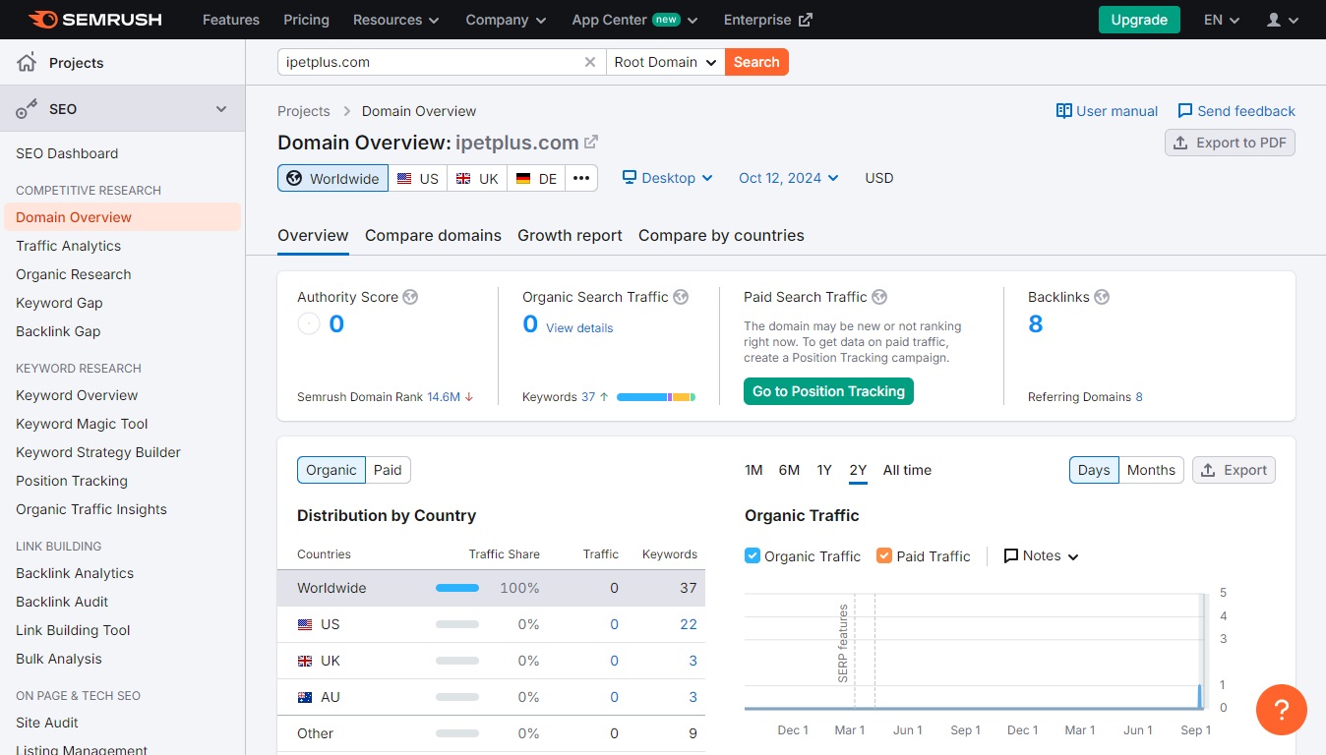This screenshot has height=755, width=1326.
Task: Click the Go to Position Tracking button
Action: click(828, 391)
